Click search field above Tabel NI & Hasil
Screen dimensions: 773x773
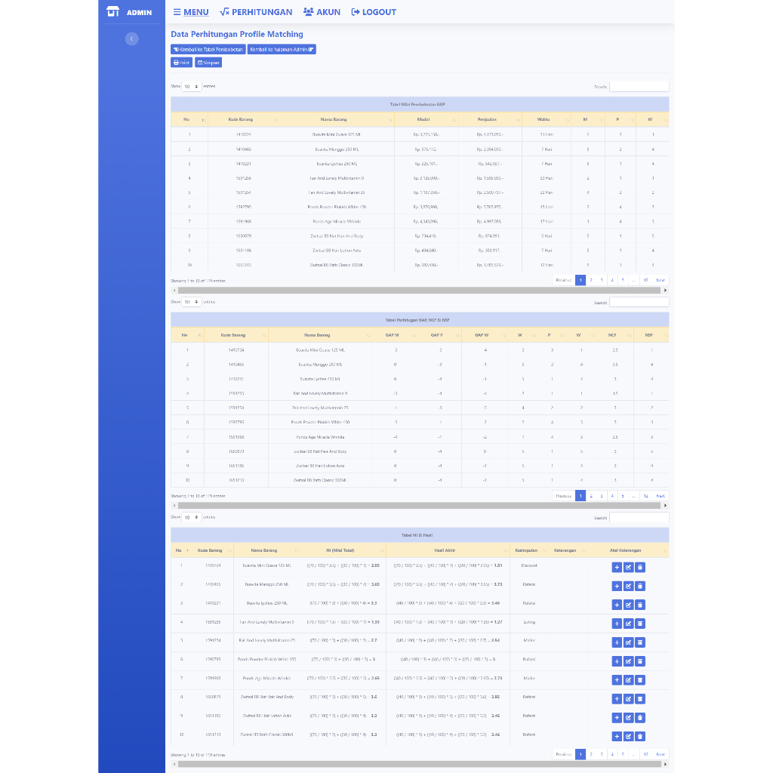[x=639, y=517]
